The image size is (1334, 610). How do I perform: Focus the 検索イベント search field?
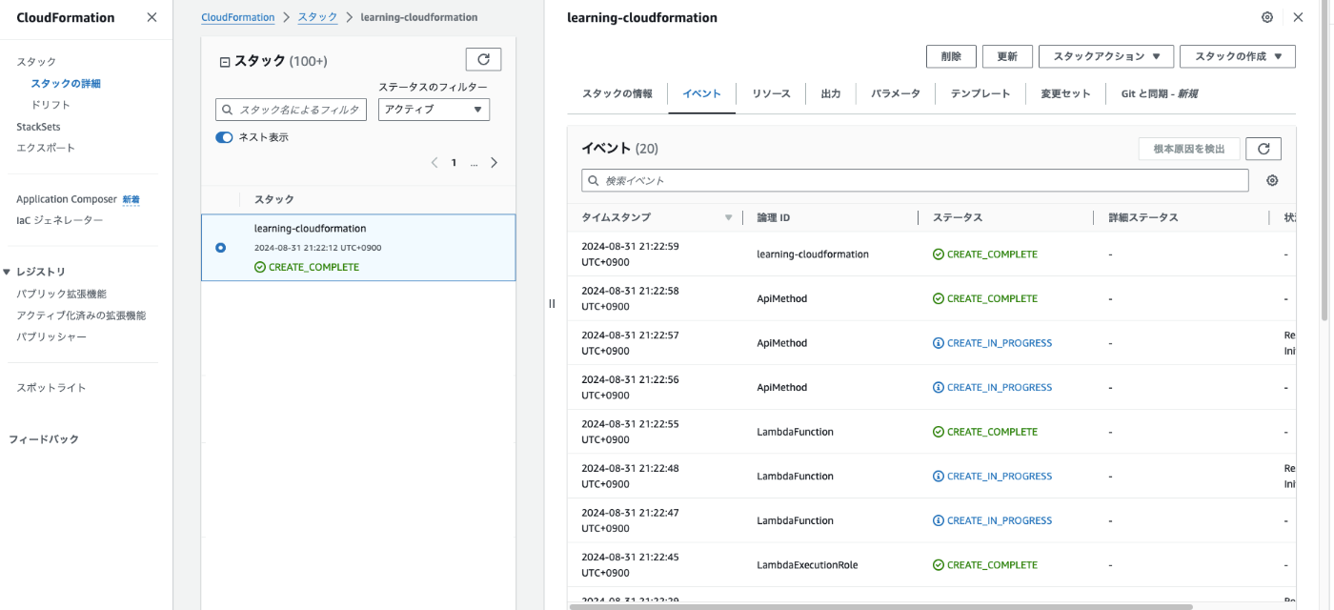tap(915, 181)
